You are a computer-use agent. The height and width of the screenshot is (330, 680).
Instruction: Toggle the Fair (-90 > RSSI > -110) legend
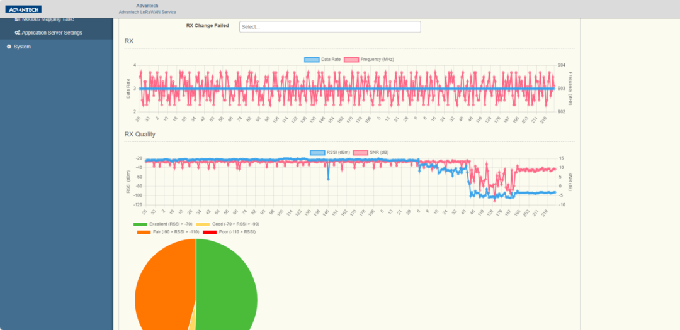pyautogui.click(x=168, y=232)
